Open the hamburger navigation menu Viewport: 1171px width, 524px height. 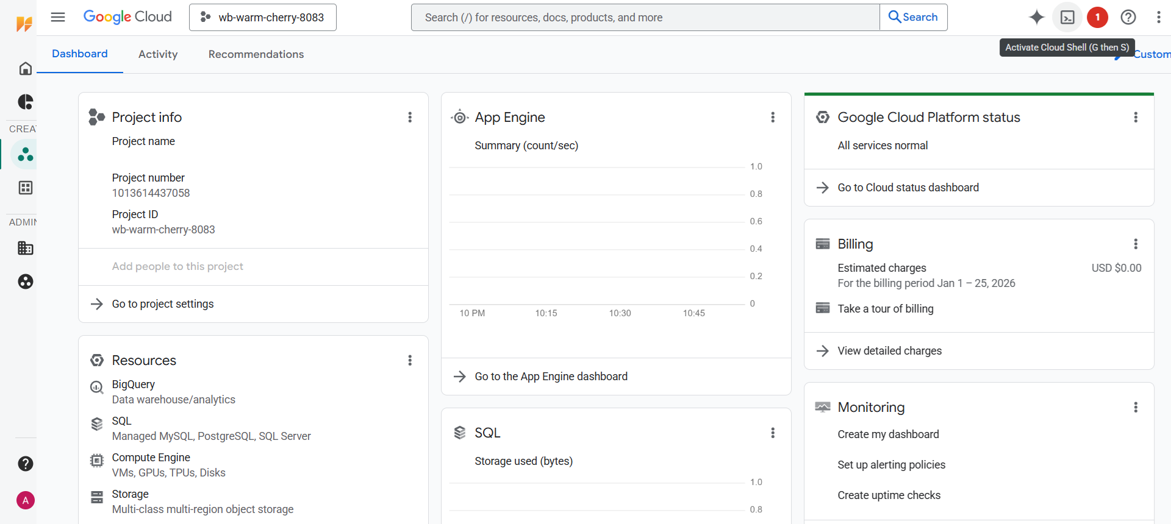click(58, 17)
